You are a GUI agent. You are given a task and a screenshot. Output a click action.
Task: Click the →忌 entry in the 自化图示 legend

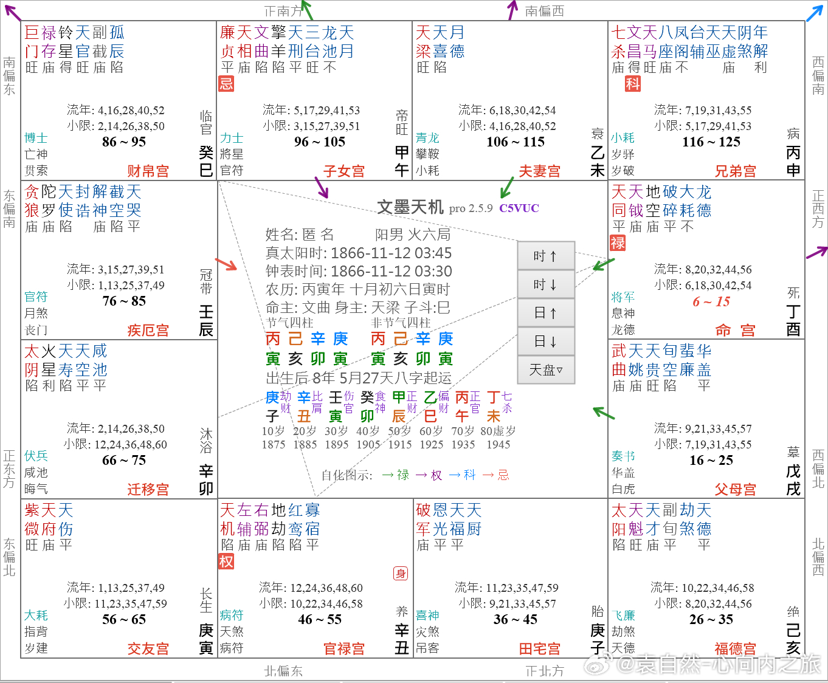pyautogui.click(x=496, y=475)
